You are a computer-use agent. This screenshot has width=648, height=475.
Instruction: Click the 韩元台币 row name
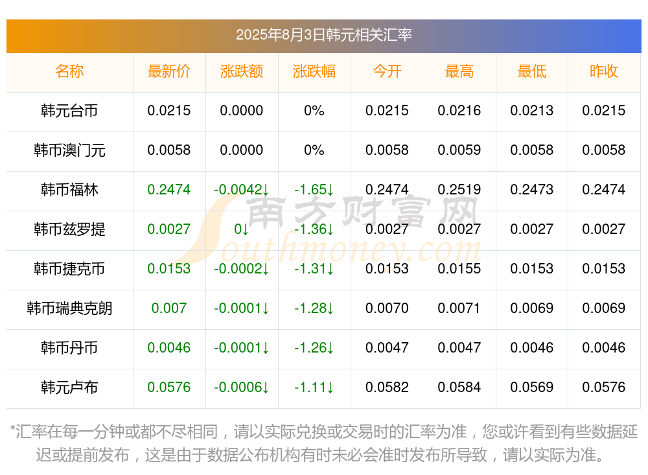(69, 111)
